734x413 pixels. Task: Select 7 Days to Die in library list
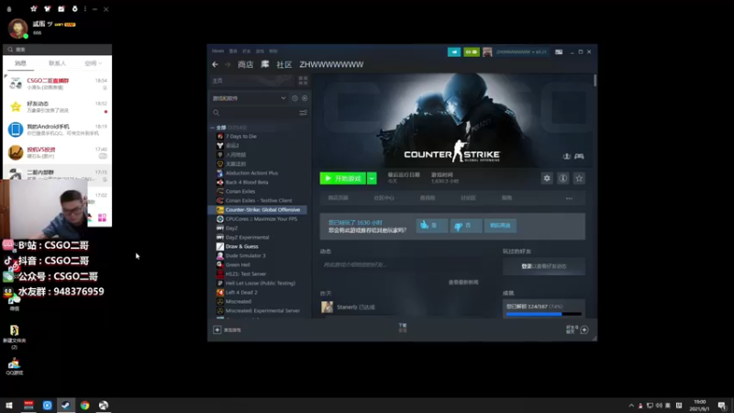241,136
